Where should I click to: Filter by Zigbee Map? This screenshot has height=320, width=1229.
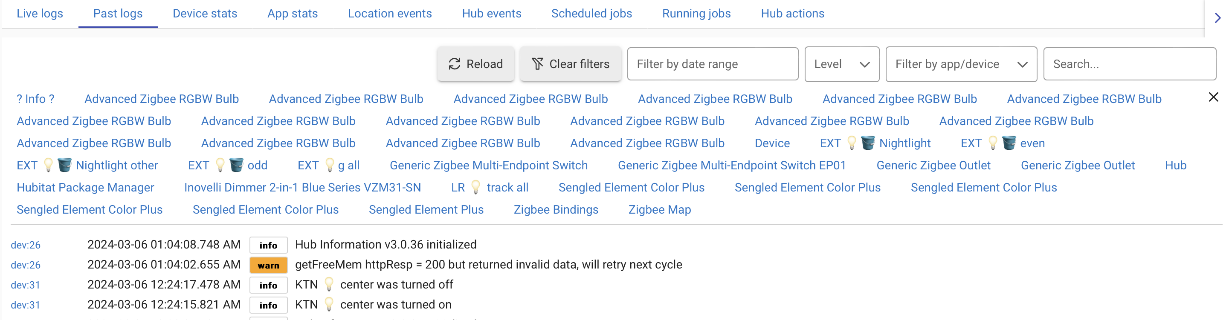[659, 209]
